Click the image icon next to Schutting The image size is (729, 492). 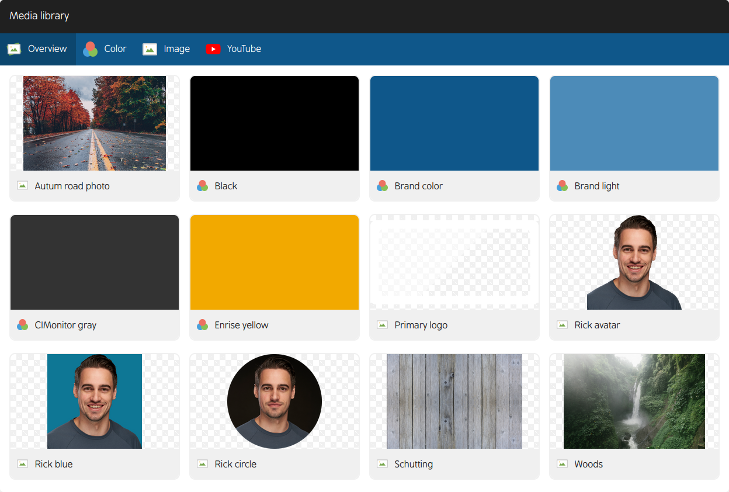(x=382, y=463)
